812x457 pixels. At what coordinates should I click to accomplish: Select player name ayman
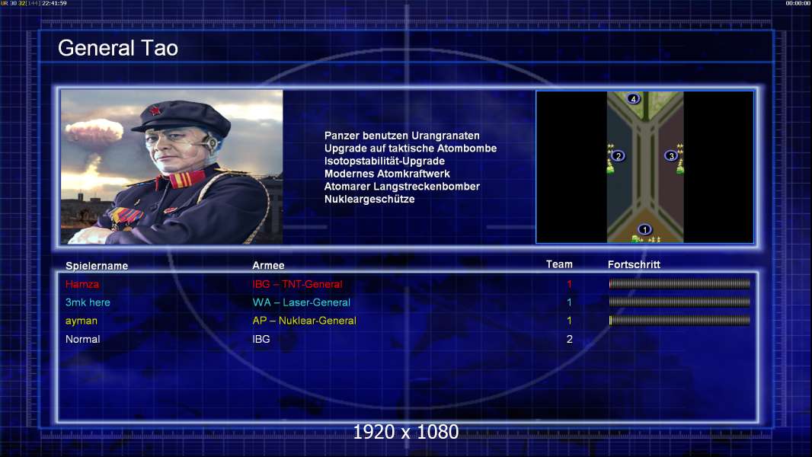tap(82, 321)
